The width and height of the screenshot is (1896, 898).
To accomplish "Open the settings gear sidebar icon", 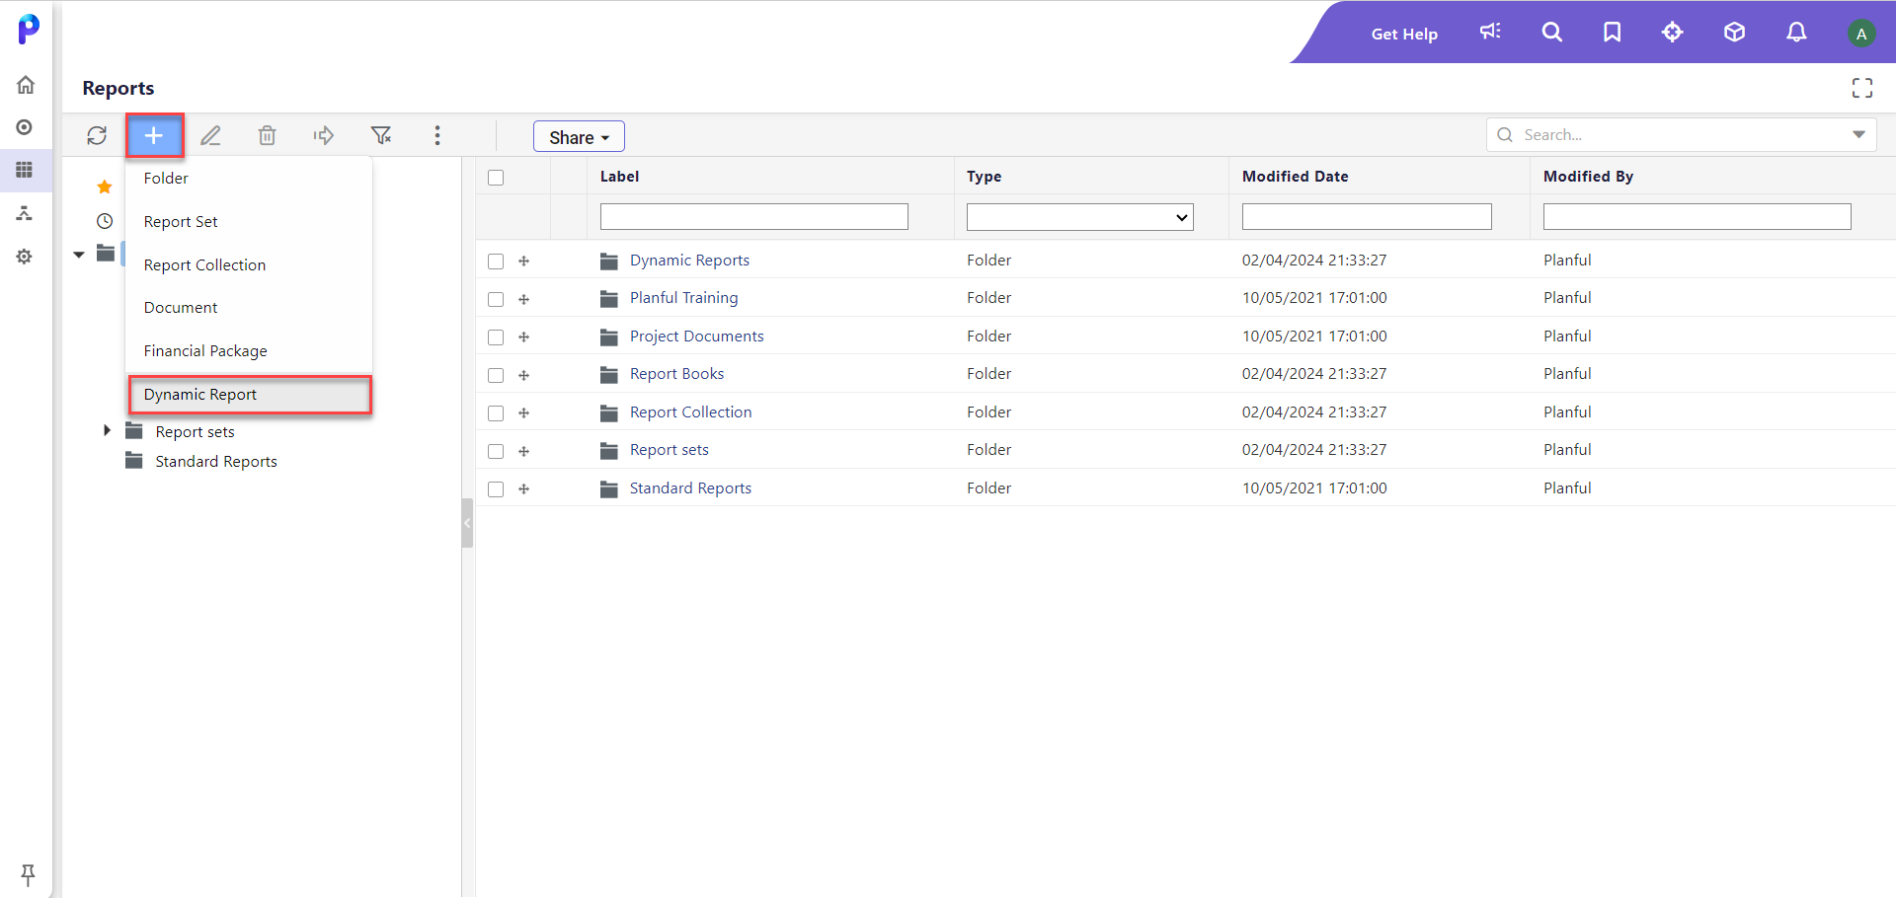I will click(x=25, y=257).
